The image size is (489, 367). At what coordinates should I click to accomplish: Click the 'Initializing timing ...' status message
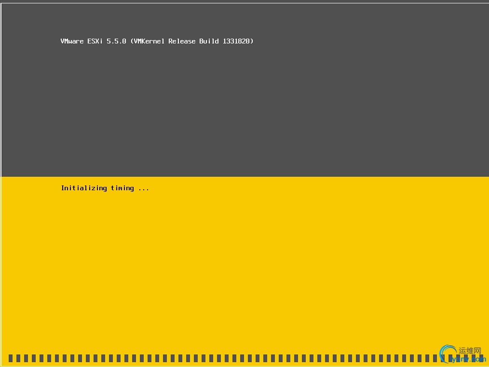(x=105, y=188)
